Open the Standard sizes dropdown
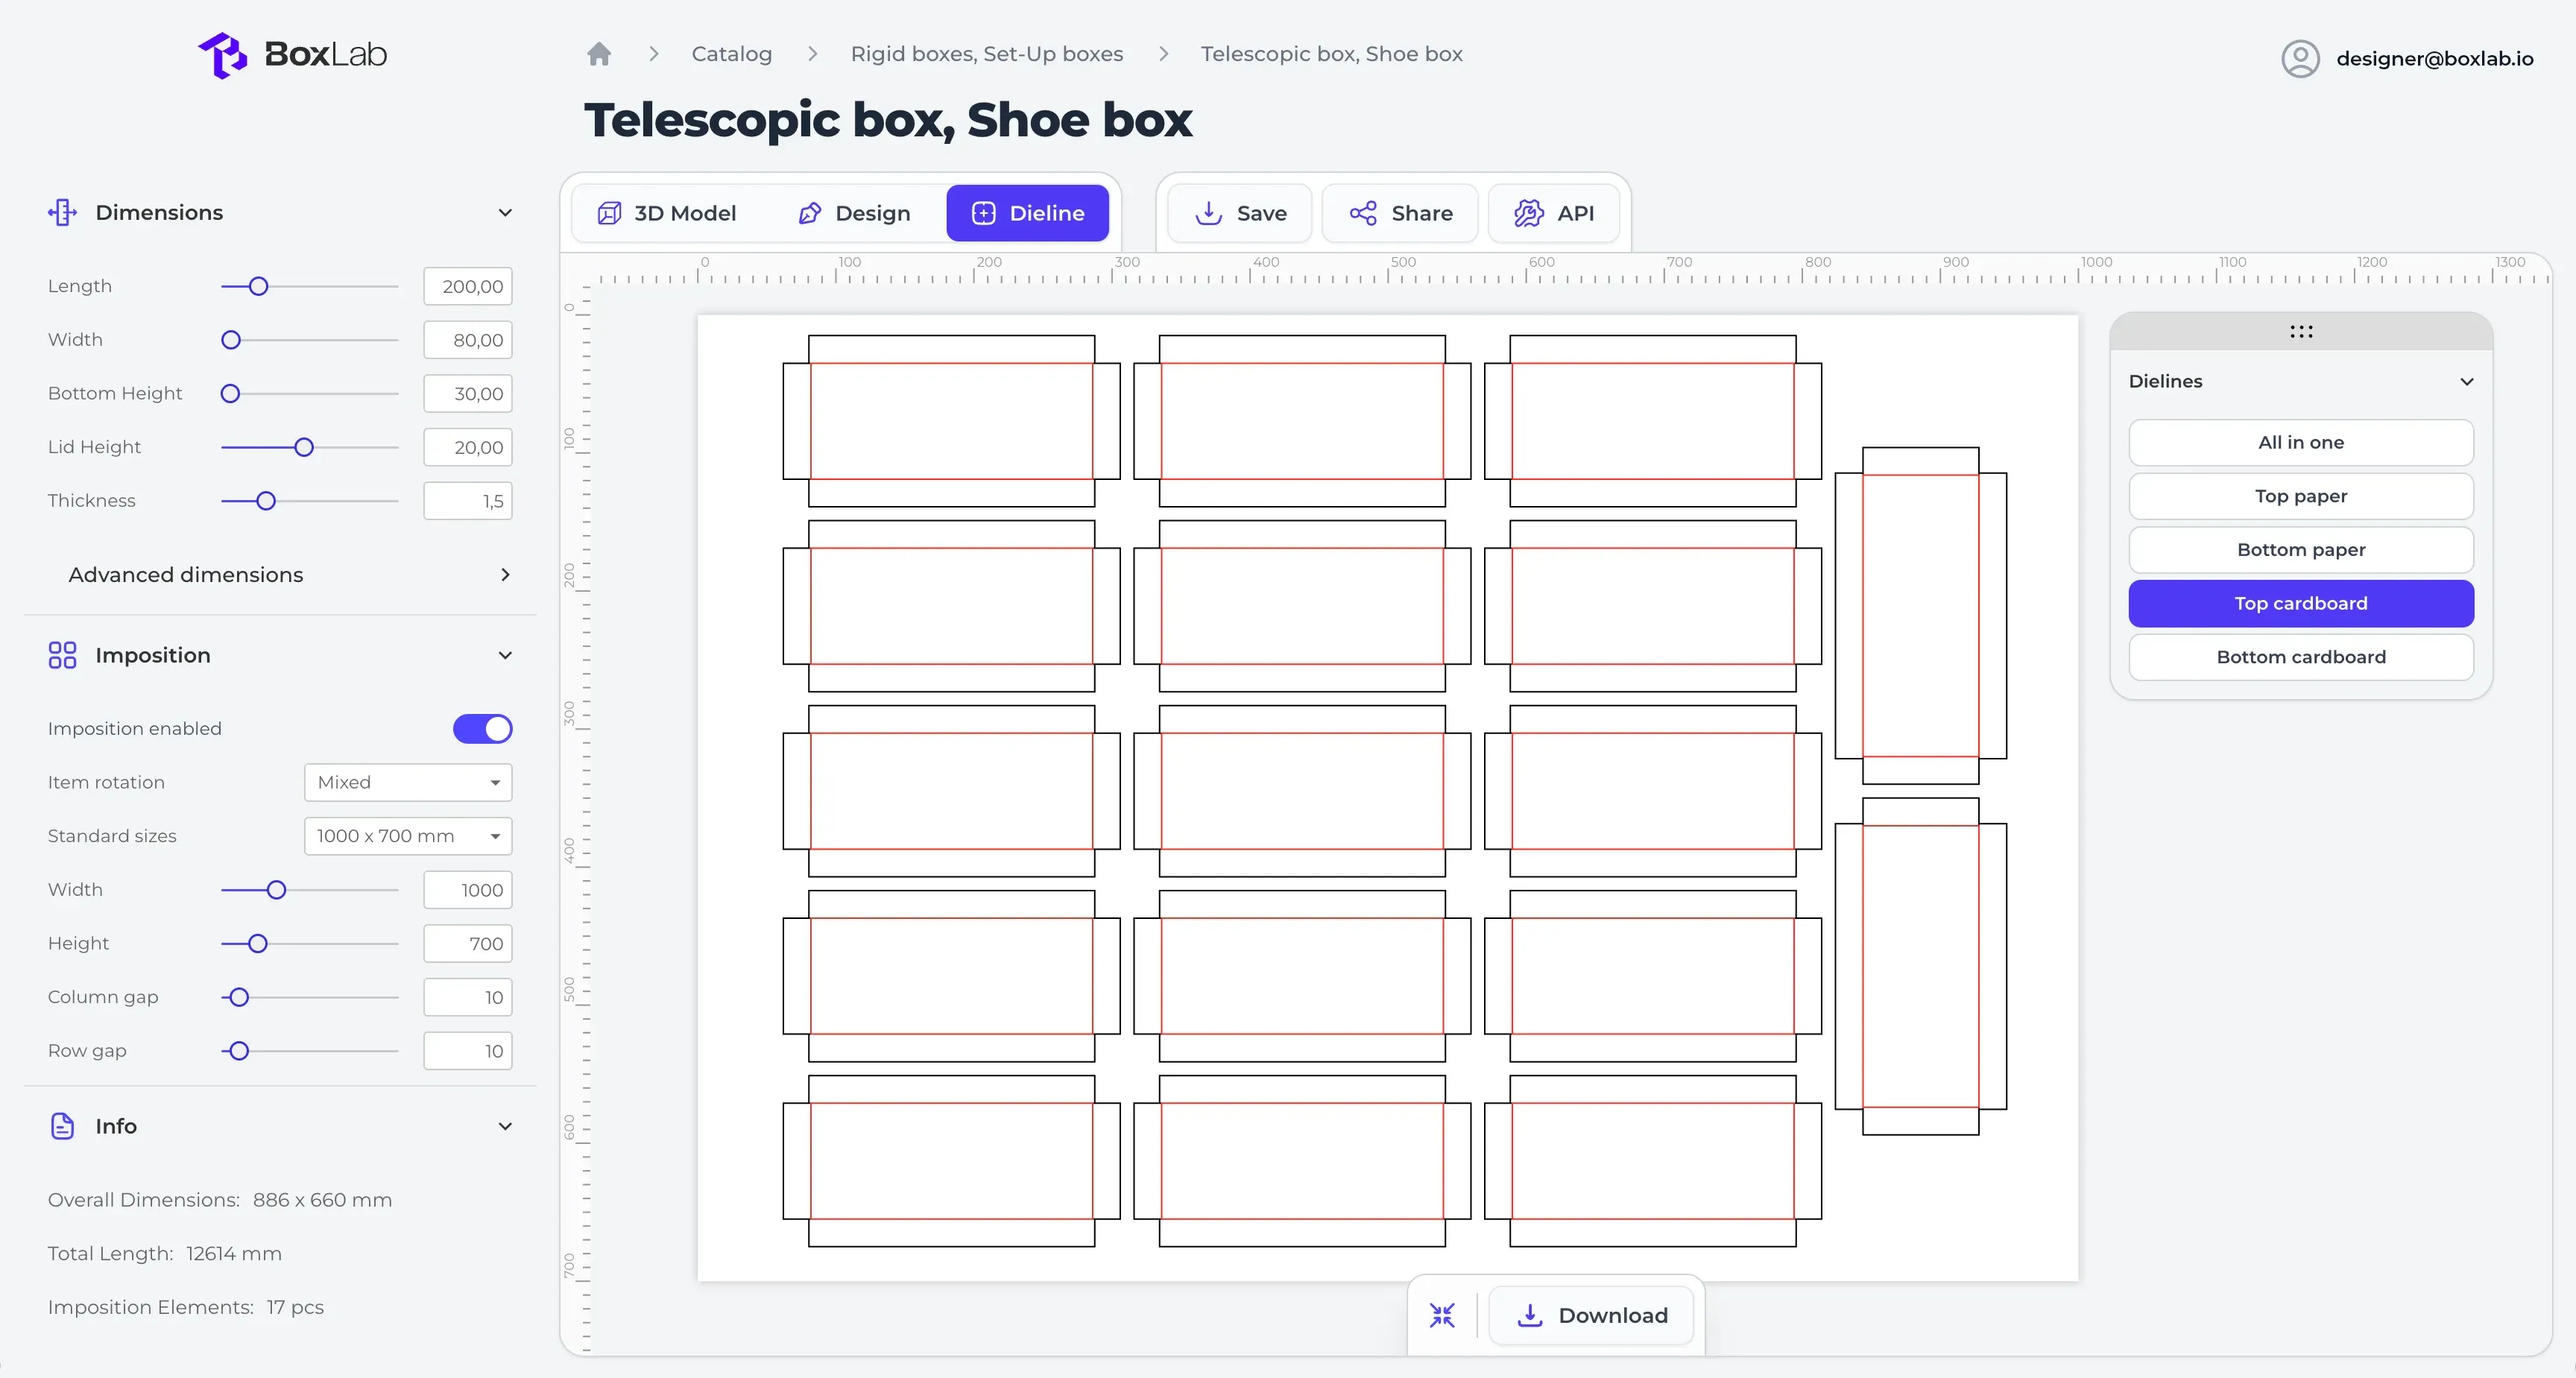This screenshot has width=2576, height=1378. [x=408, y=836]
